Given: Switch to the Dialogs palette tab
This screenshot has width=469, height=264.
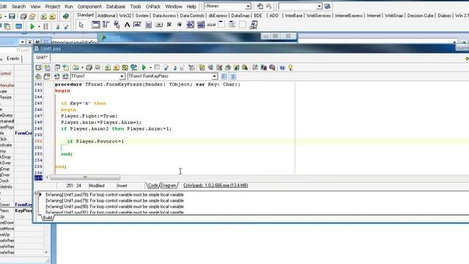Looking at the screenshot, I should tap(444, 15).
